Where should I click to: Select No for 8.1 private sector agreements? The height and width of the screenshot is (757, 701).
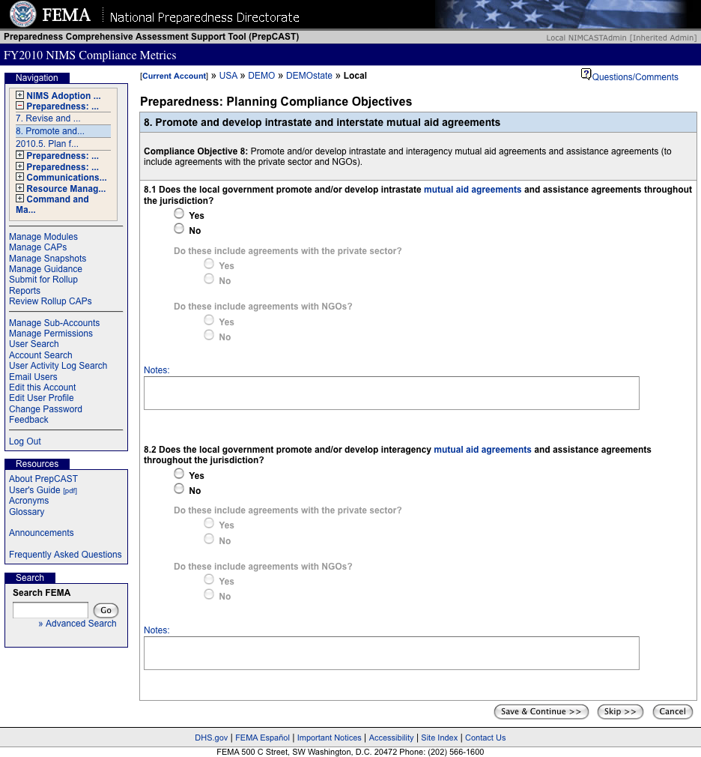(x=209, y=279)
